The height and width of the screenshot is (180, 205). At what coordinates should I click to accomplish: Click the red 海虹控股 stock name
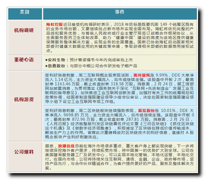tap(54, 24)
